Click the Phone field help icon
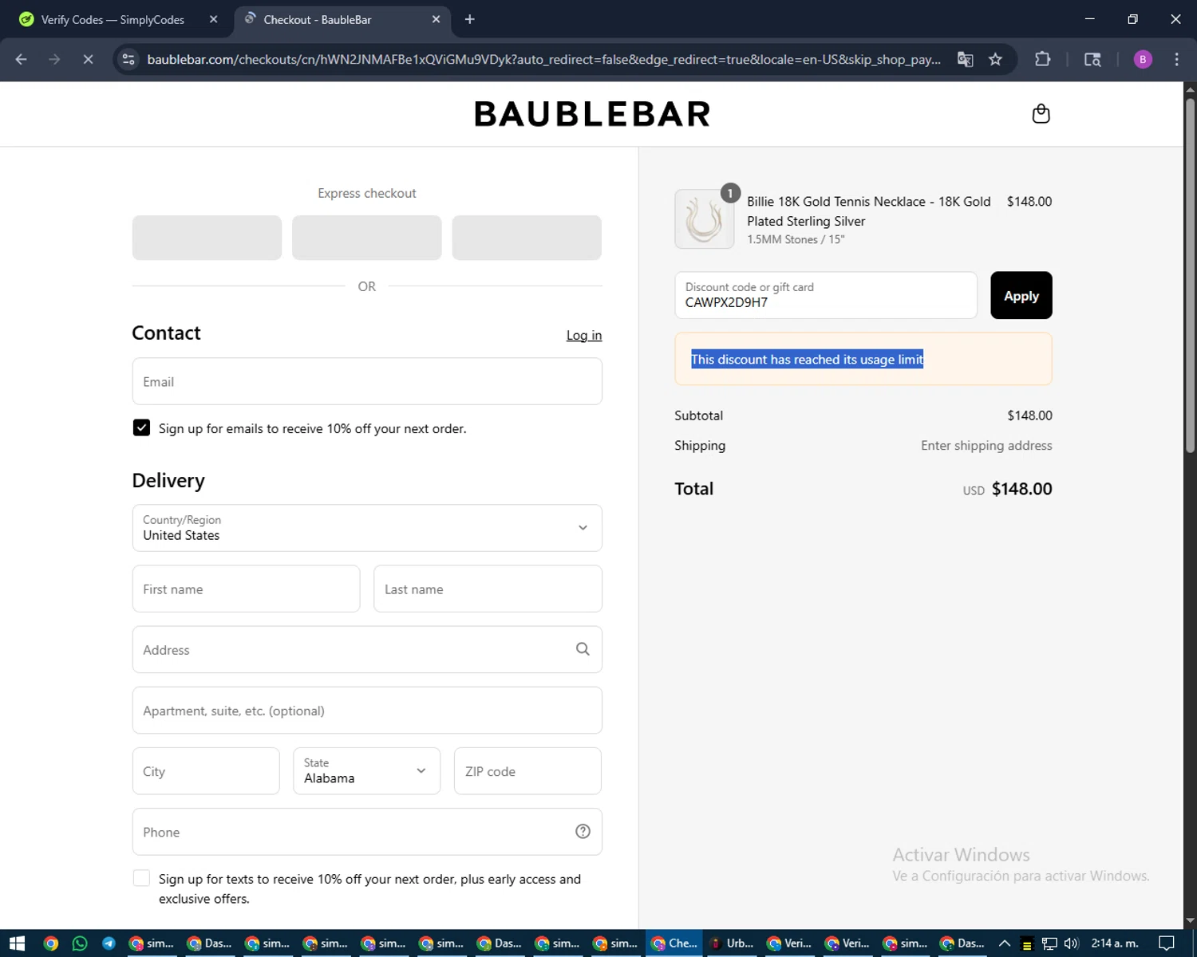 point(583,831)
